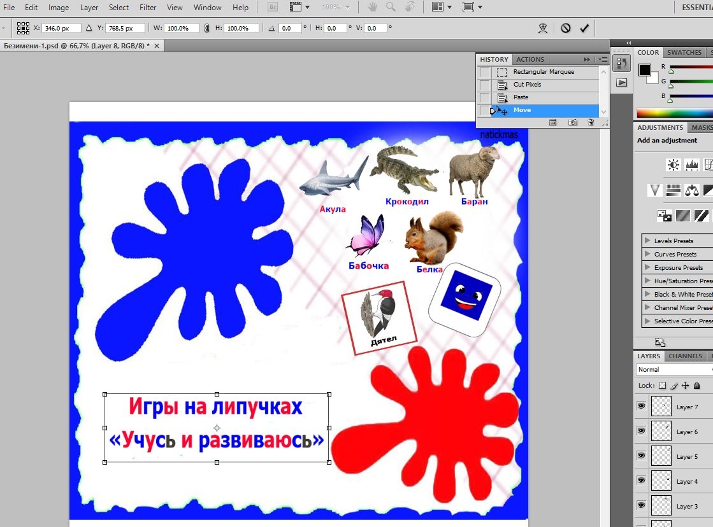Open the Layer menu
The height and width of the screenshot is (527, 713).
point(89,7)
